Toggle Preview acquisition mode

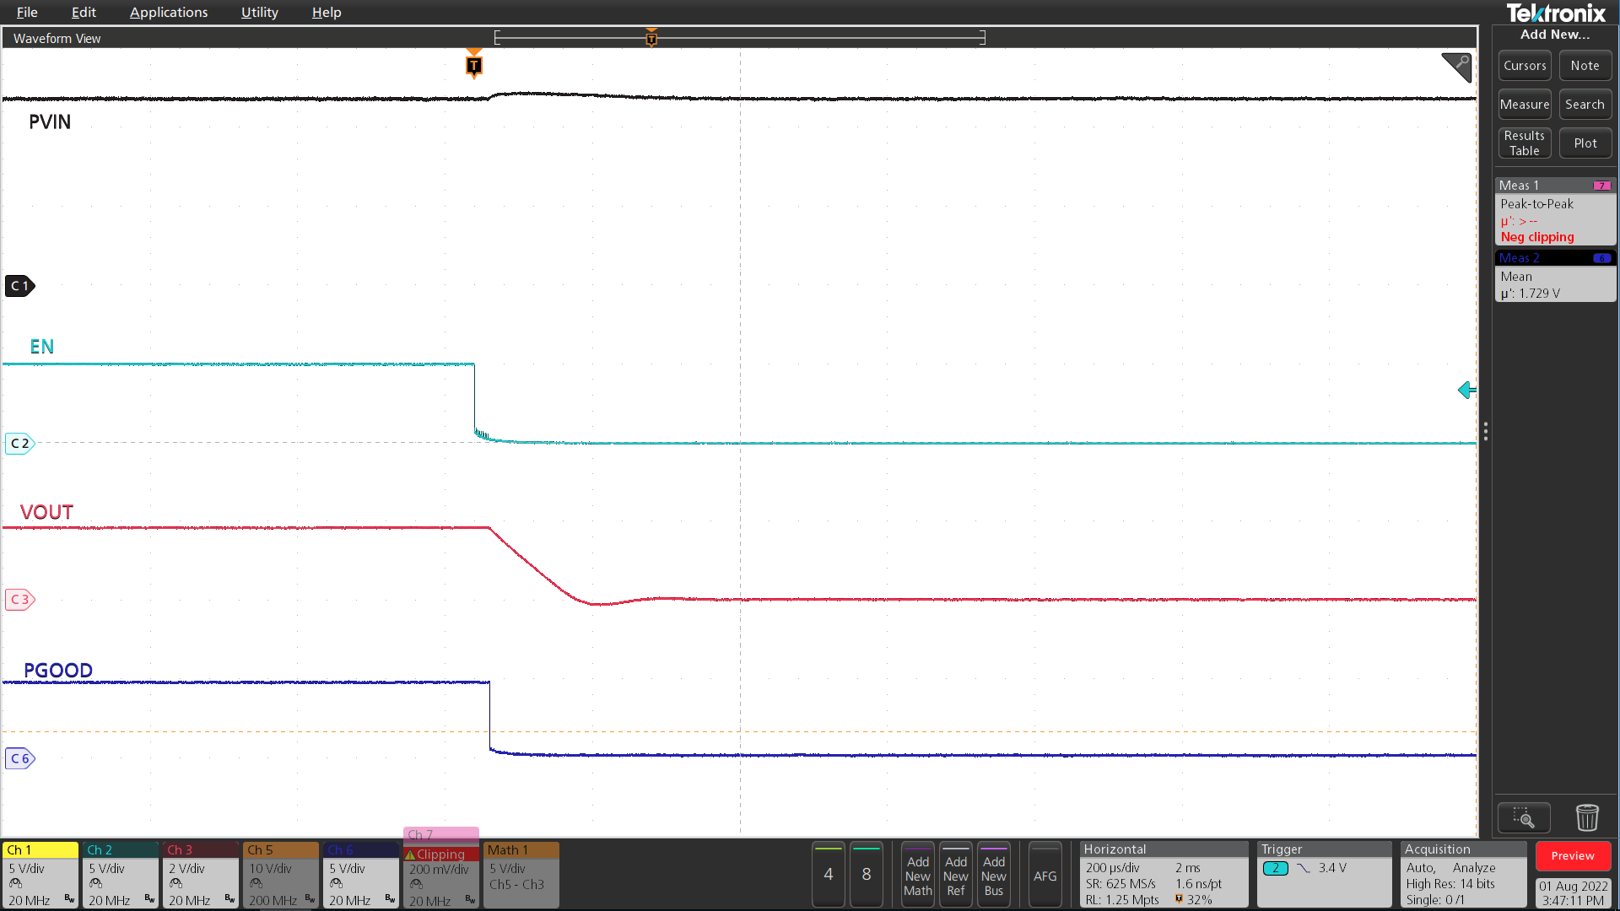[x=1573, y=855]
